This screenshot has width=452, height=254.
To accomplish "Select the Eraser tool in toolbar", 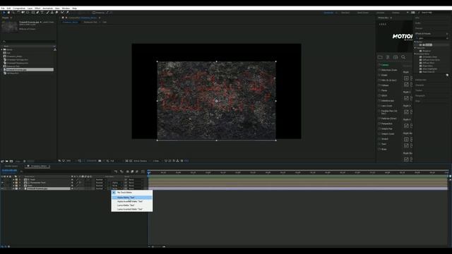I will (56, 13).
